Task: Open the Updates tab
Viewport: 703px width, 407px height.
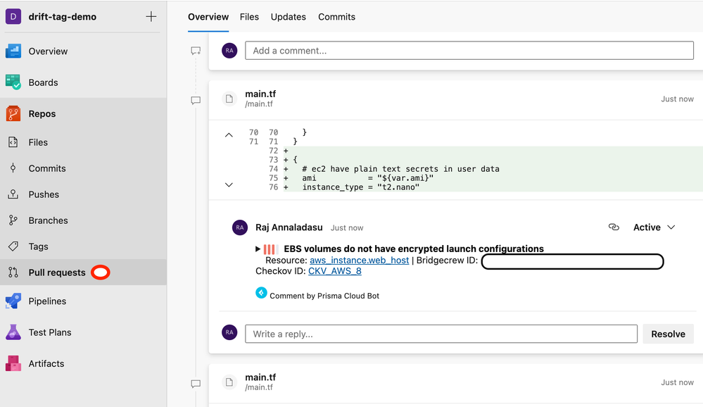Action: point(288,17)
